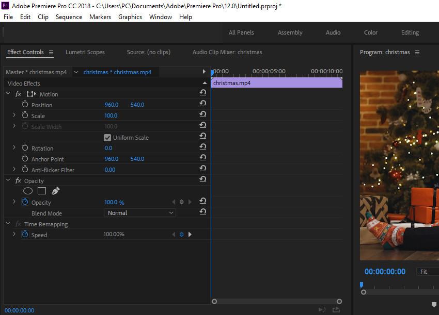This screenshot has width=439, height=315.
Task: Add or remove Opacity keyframe
Action: [x=181, y=202]
